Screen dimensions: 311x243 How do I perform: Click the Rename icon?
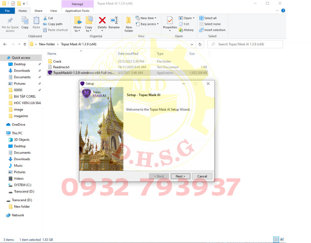114,20
